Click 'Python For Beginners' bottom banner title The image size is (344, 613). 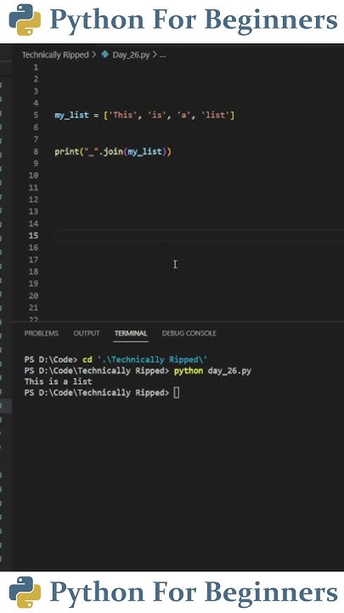click(x=194, y=592)
